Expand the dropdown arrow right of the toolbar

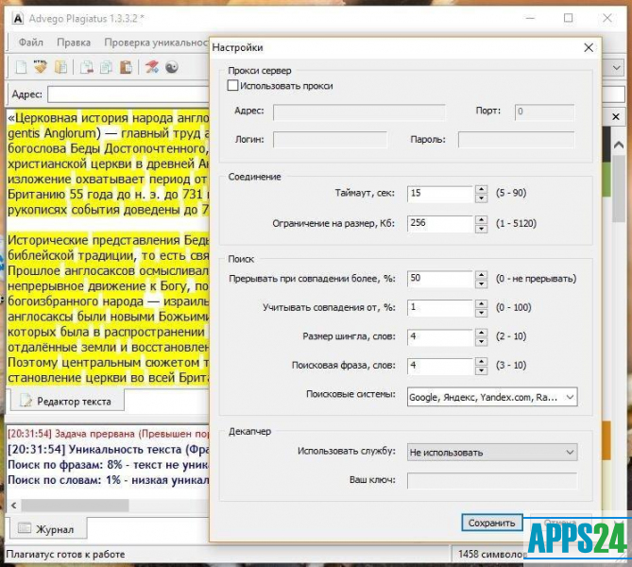pos(616,68)
